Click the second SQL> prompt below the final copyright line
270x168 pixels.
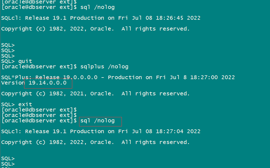click(8, 164)
